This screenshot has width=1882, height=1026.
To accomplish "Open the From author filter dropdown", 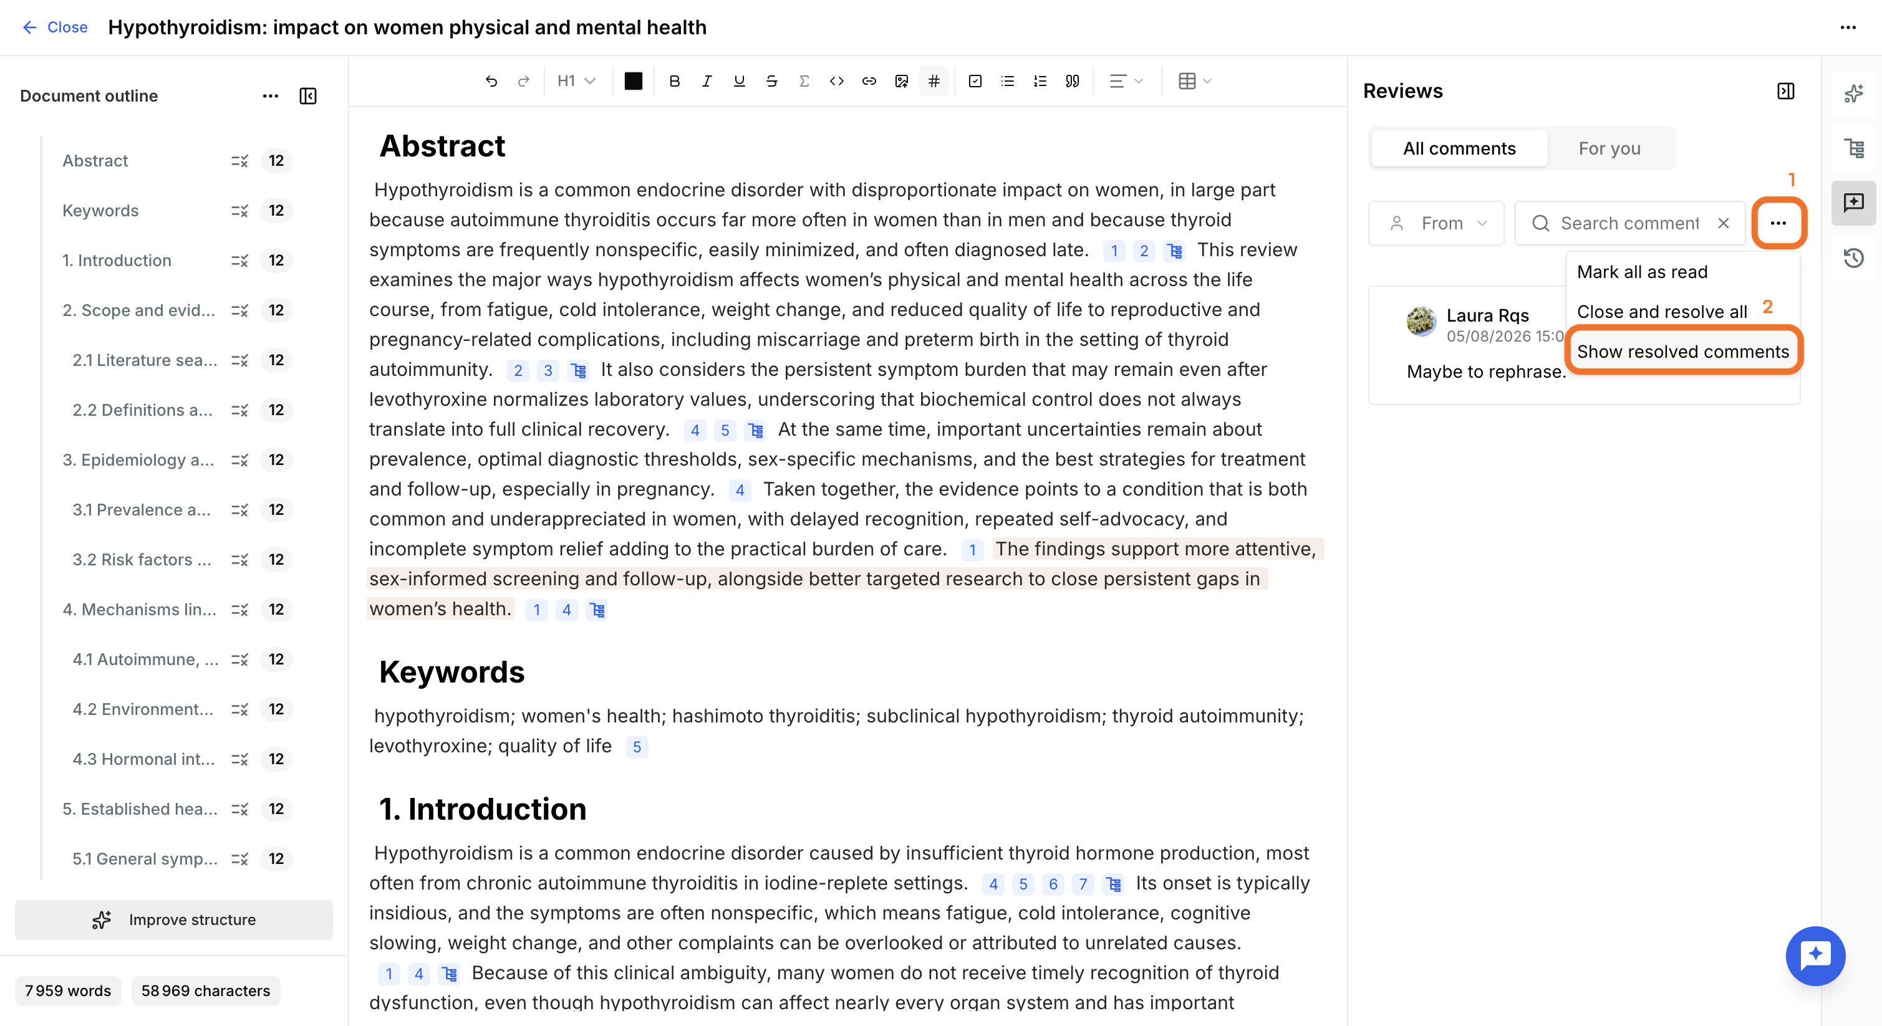I will tap(1436, 223).
